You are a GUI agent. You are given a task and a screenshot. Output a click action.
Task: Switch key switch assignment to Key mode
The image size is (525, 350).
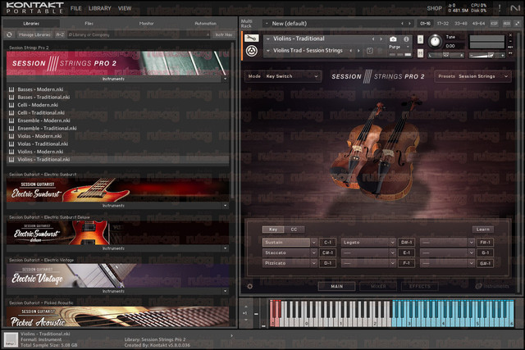273,230
